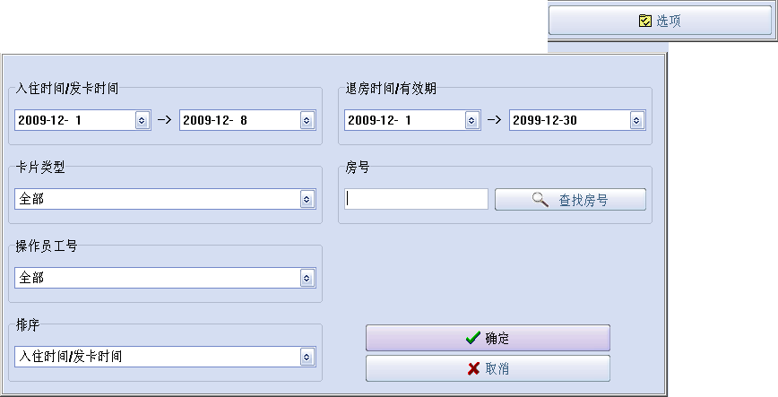Expand the 卡片类型 dropdown
The height and width of the screenshot is (397, 778).
tap(307, 199)
